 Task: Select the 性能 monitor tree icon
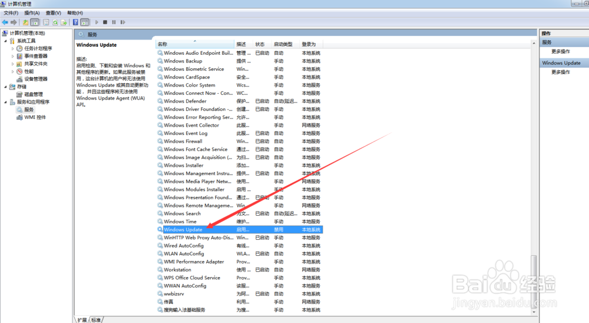click(19, 71)
